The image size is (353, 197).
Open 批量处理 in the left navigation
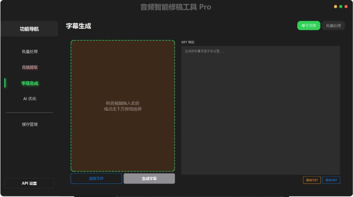30,52
